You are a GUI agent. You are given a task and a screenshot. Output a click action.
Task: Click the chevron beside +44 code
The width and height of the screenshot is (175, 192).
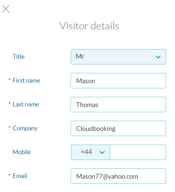pos(102,152)
